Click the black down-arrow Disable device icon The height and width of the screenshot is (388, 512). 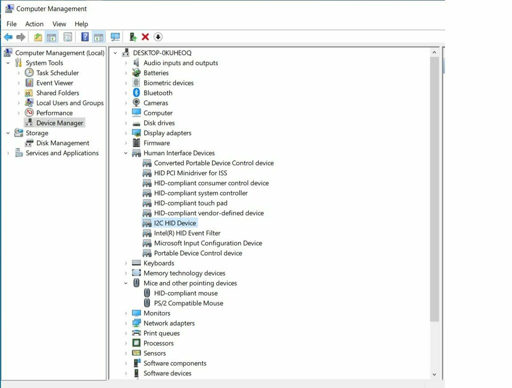(x=158, y=37)
